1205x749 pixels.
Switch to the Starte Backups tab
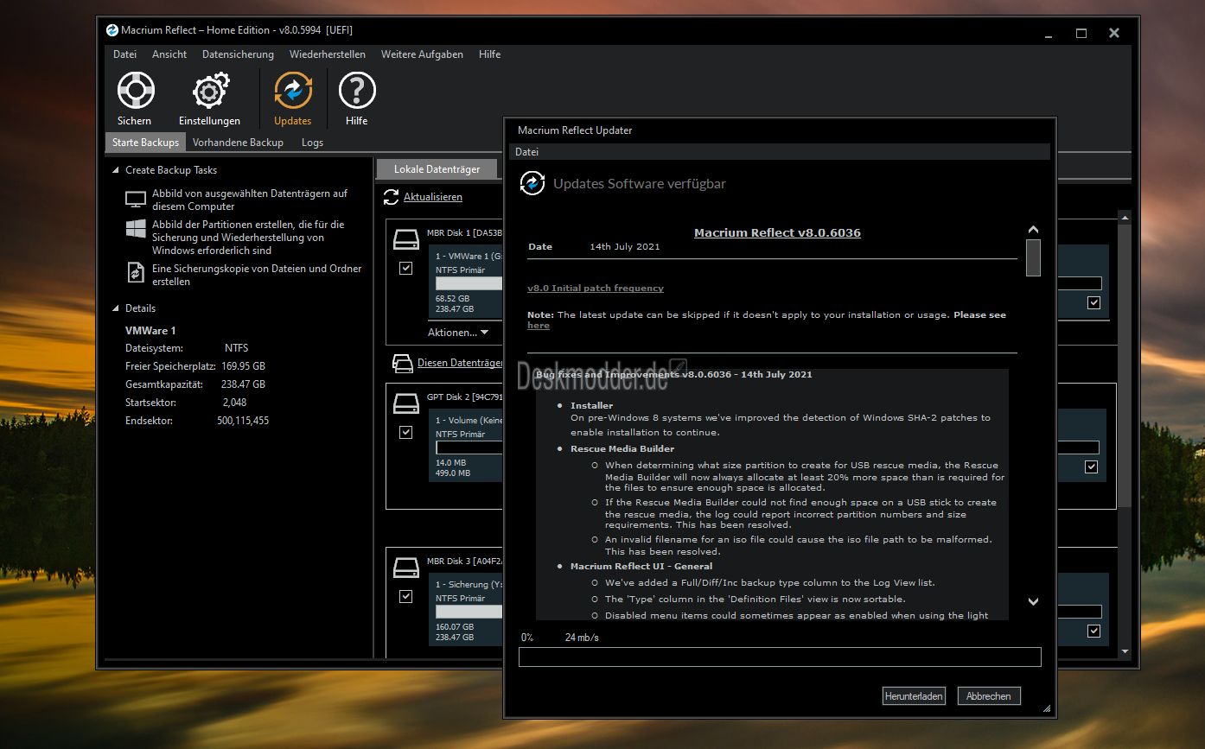[x=145, y=143]
